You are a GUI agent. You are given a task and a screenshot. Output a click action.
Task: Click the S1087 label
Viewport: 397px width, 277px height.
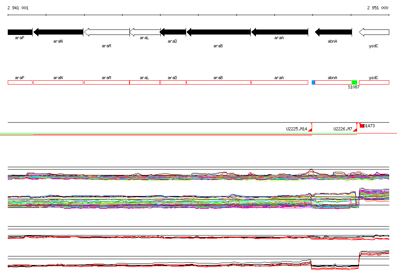(354, 87)
